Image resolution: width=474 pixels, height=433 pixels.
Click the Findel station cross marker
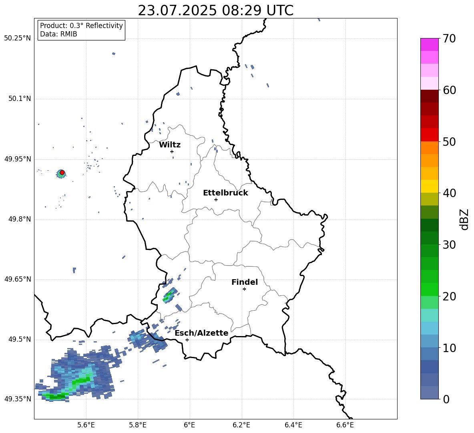(244, 289)
